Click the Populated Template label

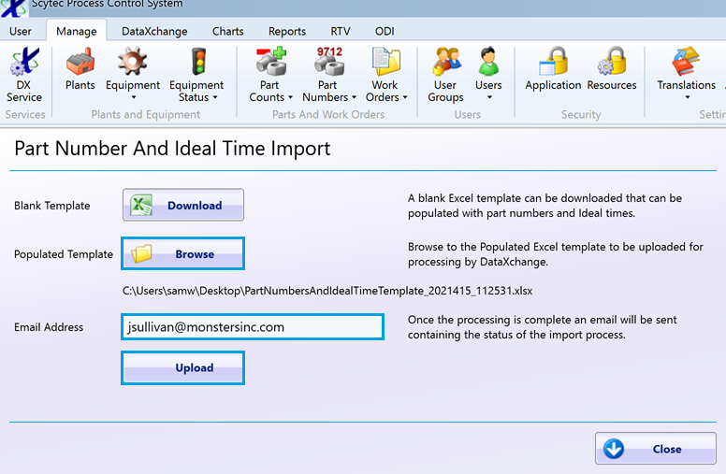64,254
